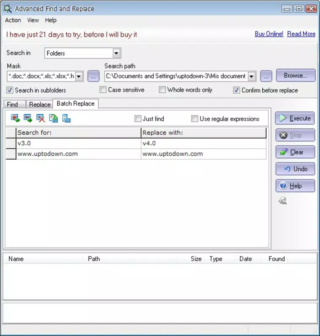Screen dimensions: 320x336
Task: Open the Search in Folders dropdown
Action: coord(116,53)
